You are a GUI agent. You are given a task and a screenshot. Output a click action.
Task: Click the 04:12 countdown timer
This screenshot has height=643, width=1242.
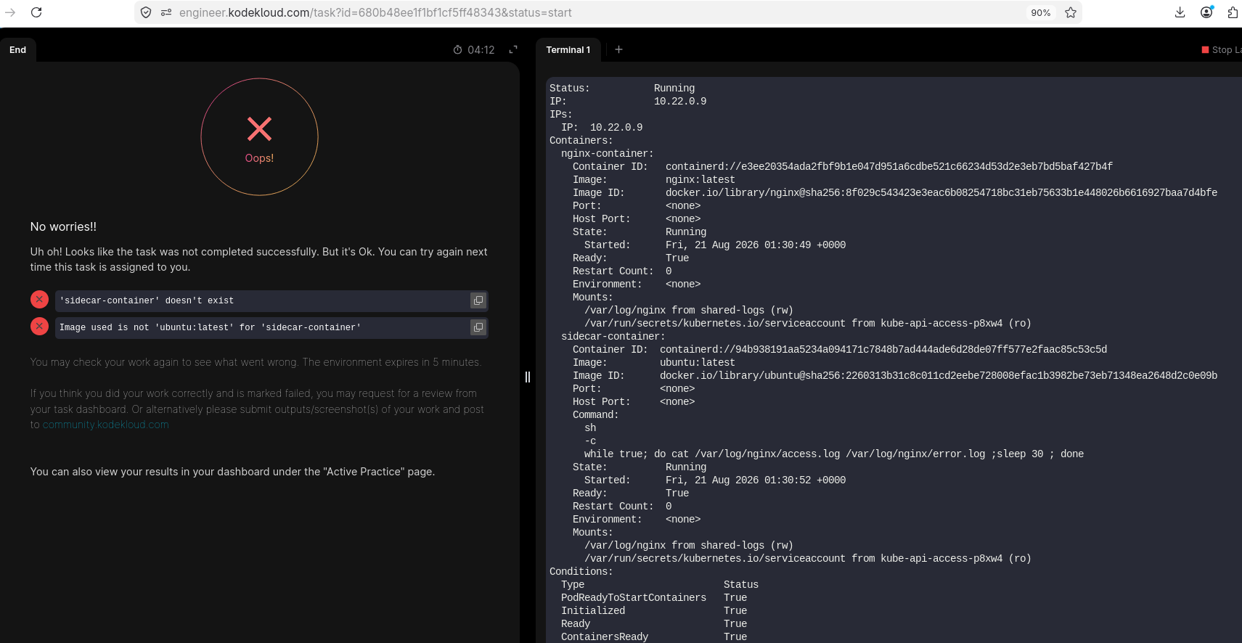(x=474, y=50)
